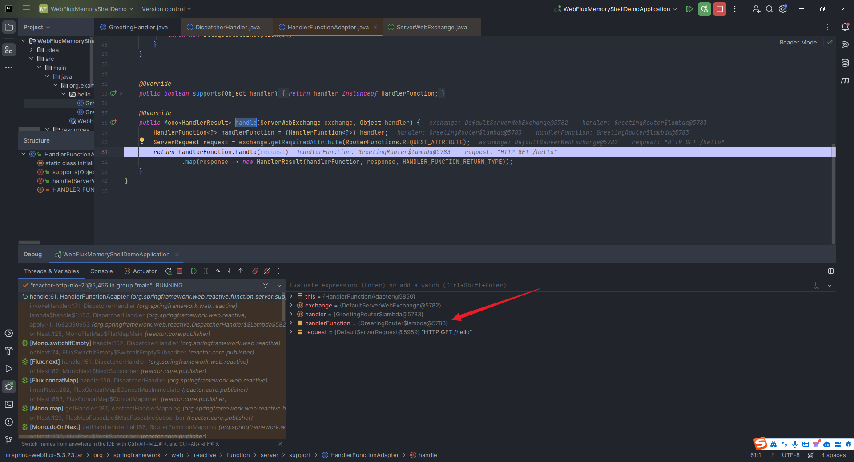Close the frames switching hint
This screenshot has width=854, height=462.
pyautogui.click(x=280, y=444)
